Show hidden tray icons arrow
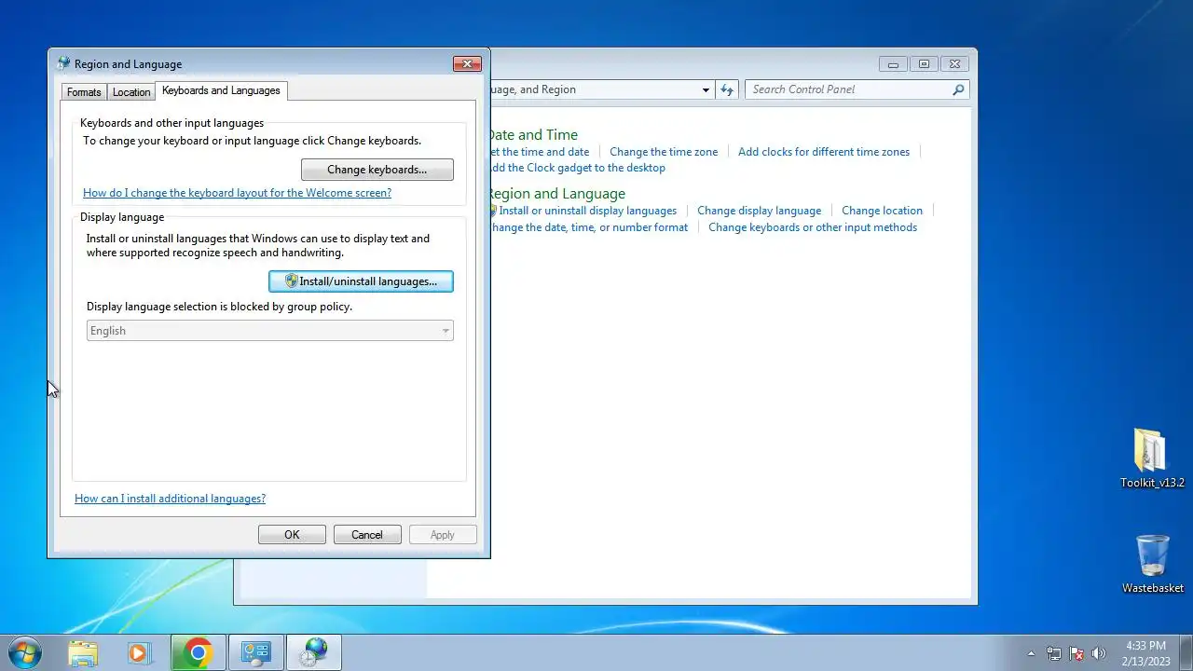Viewport: 1193px width, 671px height. point(1031,653)
